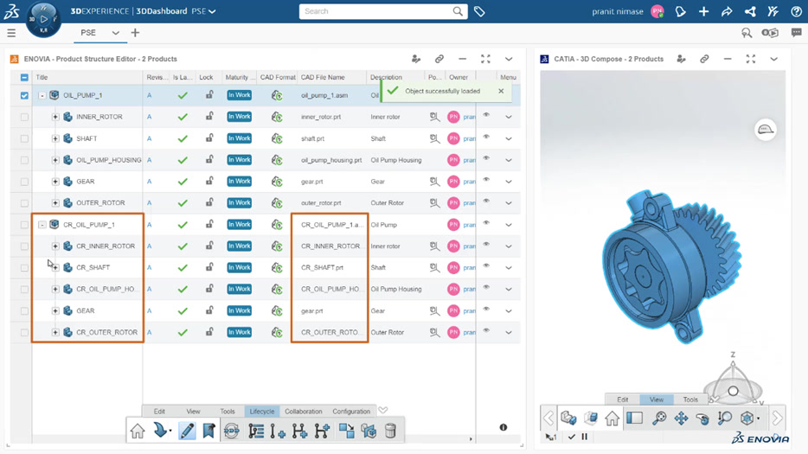Check the OIL_PUMP_HOUSING row checkbox
Screen dimensions: 808x454
pyautogui.click(x=24, y=160)
